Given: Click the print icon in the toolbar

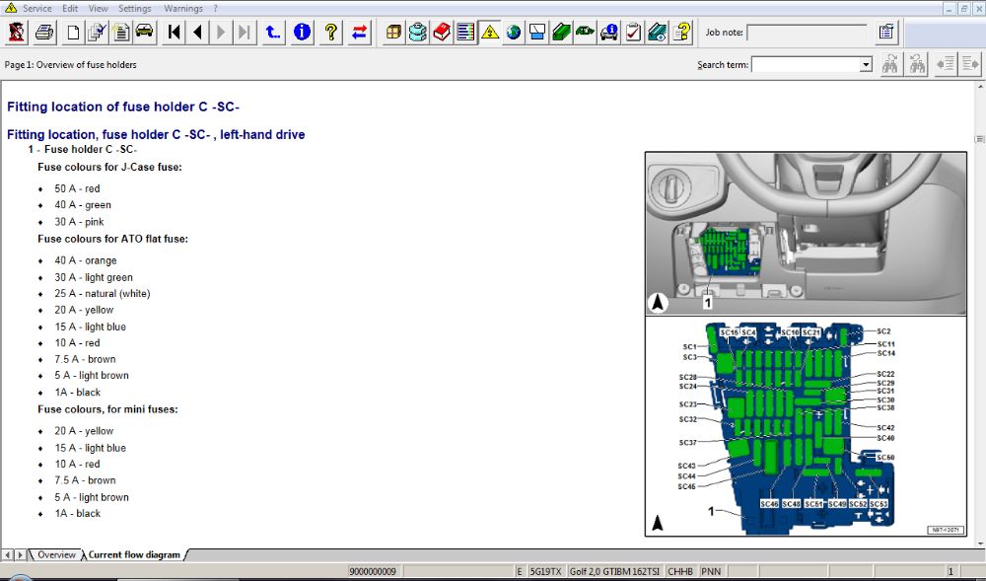Looking at the screenshot, I should coord(44,33).
